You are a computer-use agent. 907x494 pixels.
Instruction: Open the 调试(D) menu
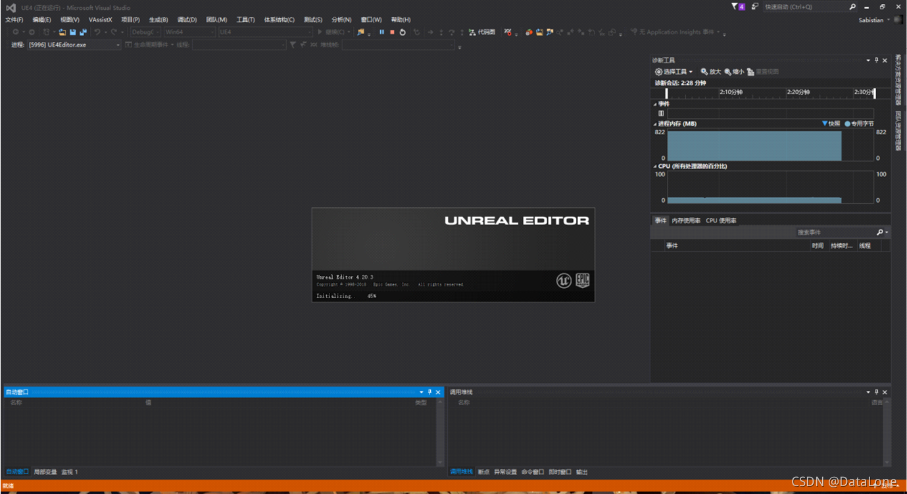[187, 20]
